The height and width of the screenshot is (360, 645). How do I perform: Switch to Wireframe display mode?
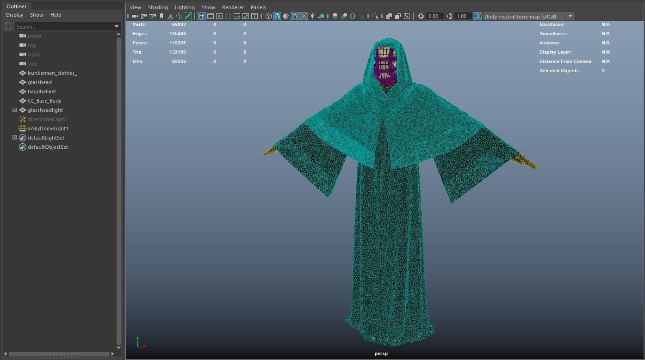(268, 16)
